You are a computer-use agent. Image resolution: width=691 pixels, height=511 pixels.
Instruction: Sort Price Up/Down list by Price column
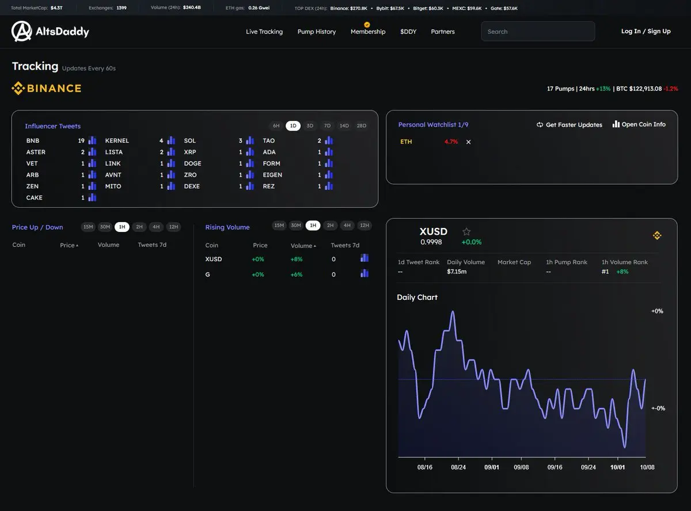click(x=69, y=245)
